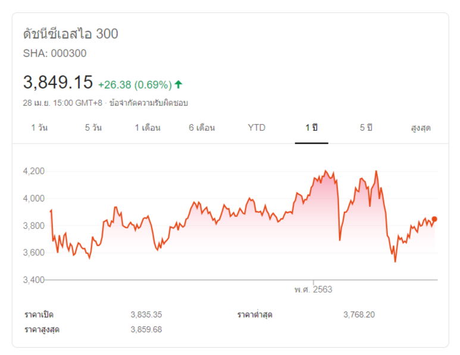
Task: Show the 6 เดือน chart view
Action: [202, 128]
